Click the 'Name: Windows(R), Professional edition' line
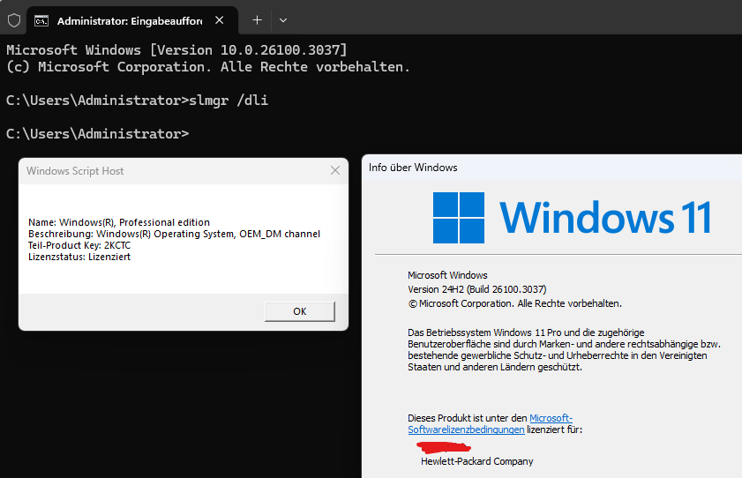The width and height of the screenshot is (742, 478). click(x=119, y=222)
